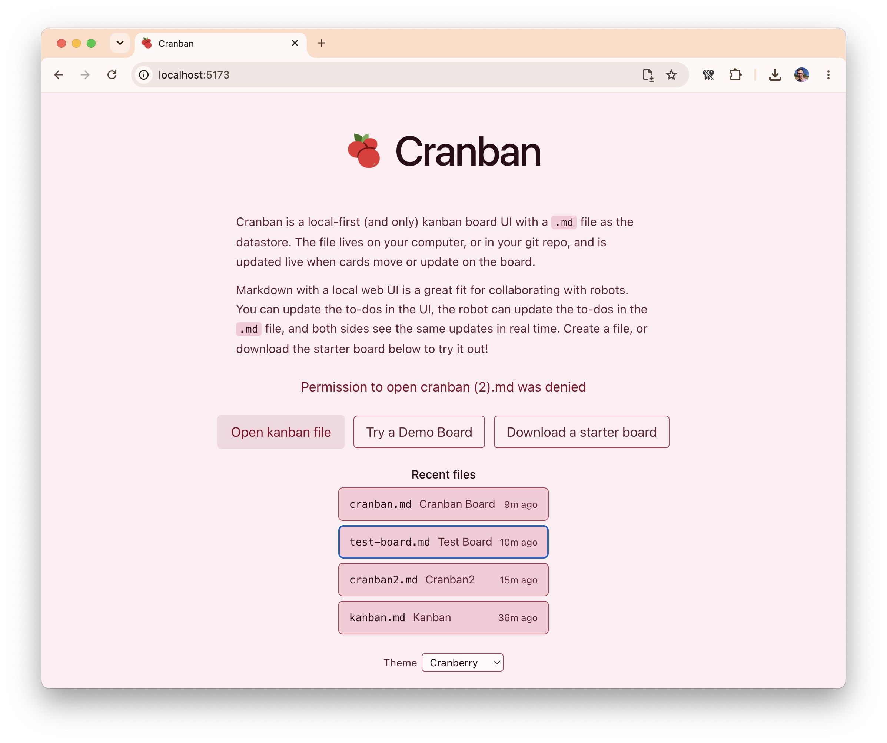Show browser downloads
The width and height of the screenshot is (887, 743).
(x=775, y=75)
